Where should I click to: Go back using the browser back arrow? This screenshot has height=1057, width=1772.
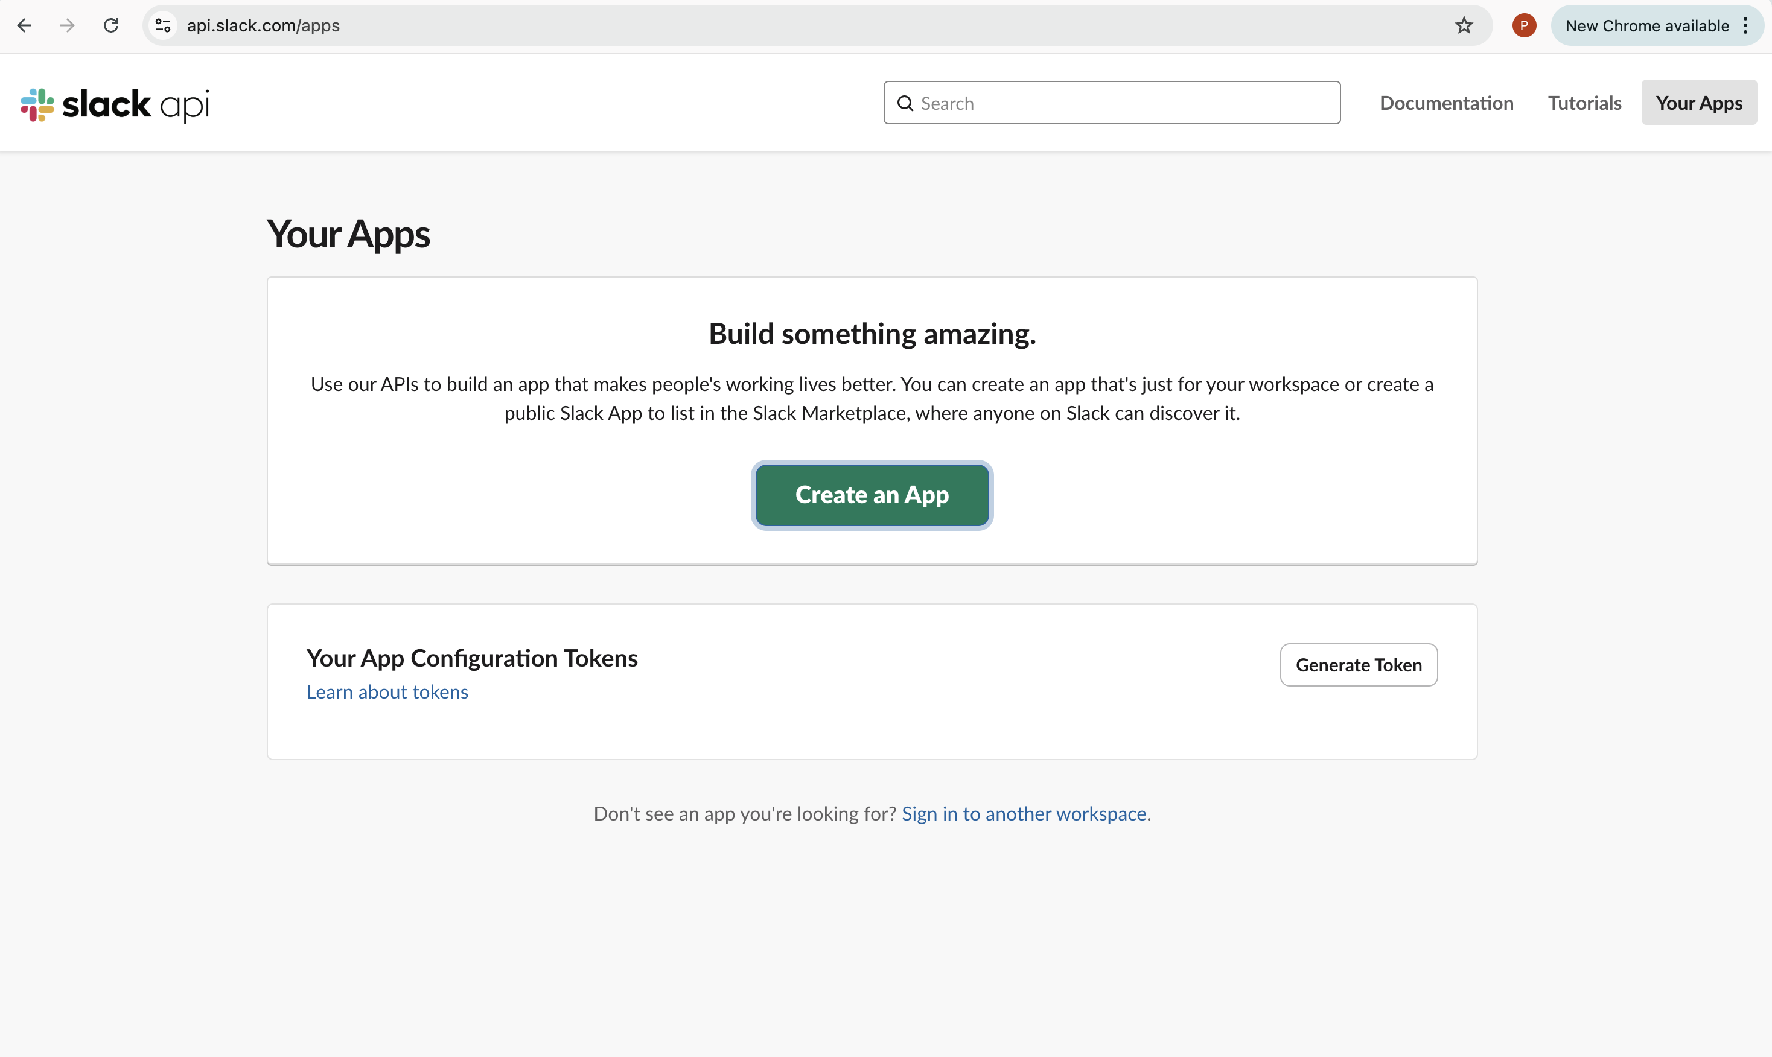[x=24, y=25]
